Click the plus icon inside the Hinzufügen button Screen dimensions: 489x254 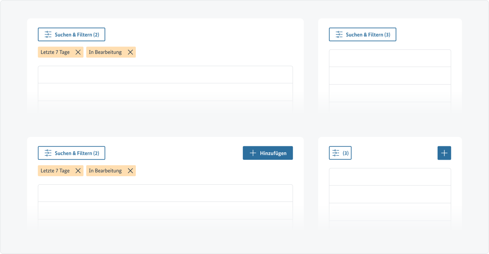pyautogui.click(x=253, y=153)
